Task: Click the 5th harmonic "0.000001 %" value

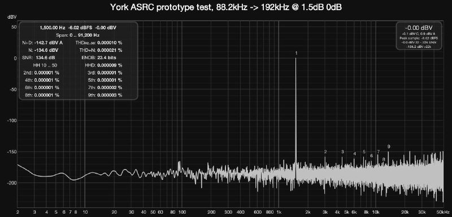Action: tap(110, 80)
